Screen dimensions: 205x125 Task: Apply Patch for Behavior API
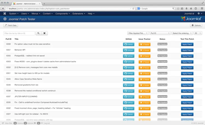[187, 50]
